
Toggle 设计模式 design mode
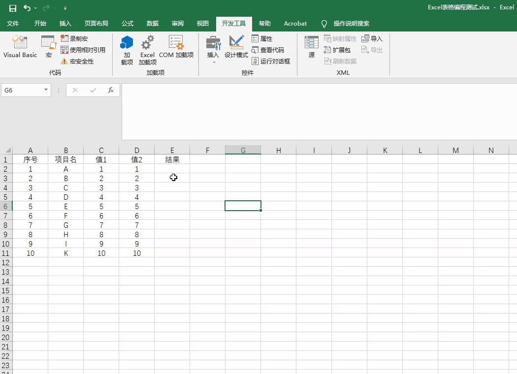click(236, 47)
